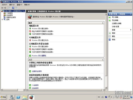Select 入站规则 in the left tree
This screenshot has width=133, height=100.
[x=9, y=13]
